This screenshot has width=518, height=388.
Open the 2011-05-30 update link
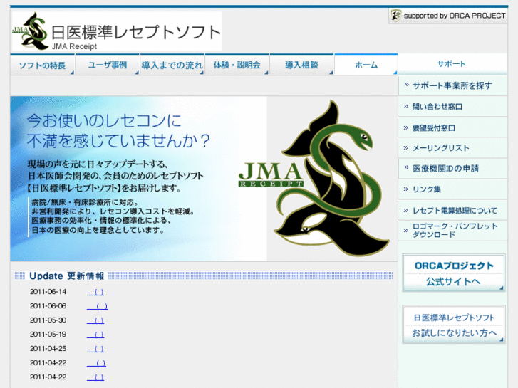pos(95,320)
